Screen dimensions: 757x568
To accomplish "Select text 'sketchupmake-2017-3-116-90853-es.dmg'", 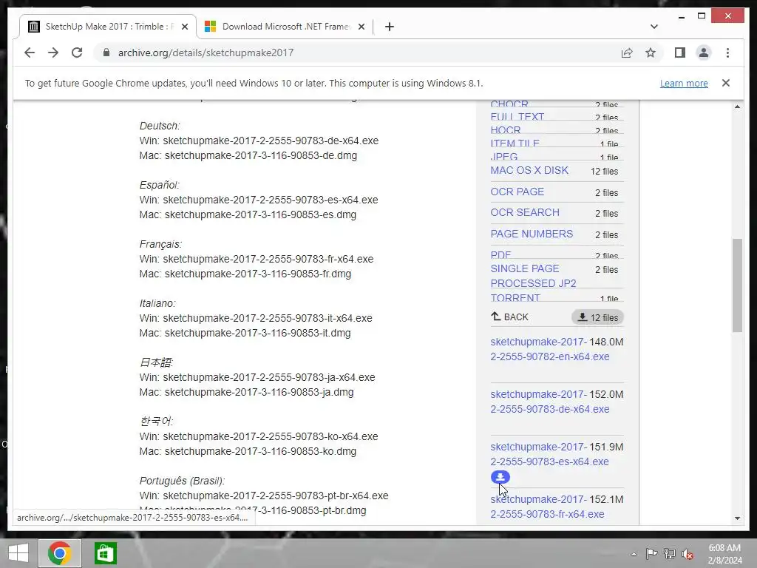I will 260,214.
